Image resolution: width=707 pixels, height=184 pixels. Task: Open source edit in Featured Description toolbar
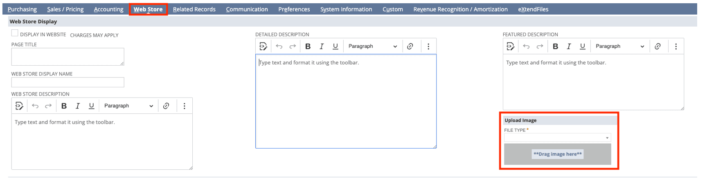(511, 47)
